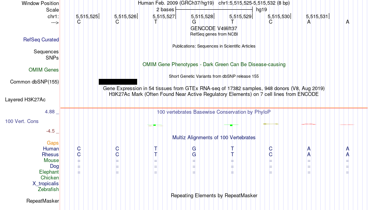Click Multiz Alignments of 100 Vertebrates title
This screenshot has height=210, width=368.
[x=214, y=138]
